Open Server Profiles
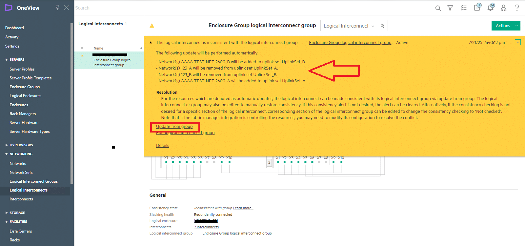 (22, 69)
